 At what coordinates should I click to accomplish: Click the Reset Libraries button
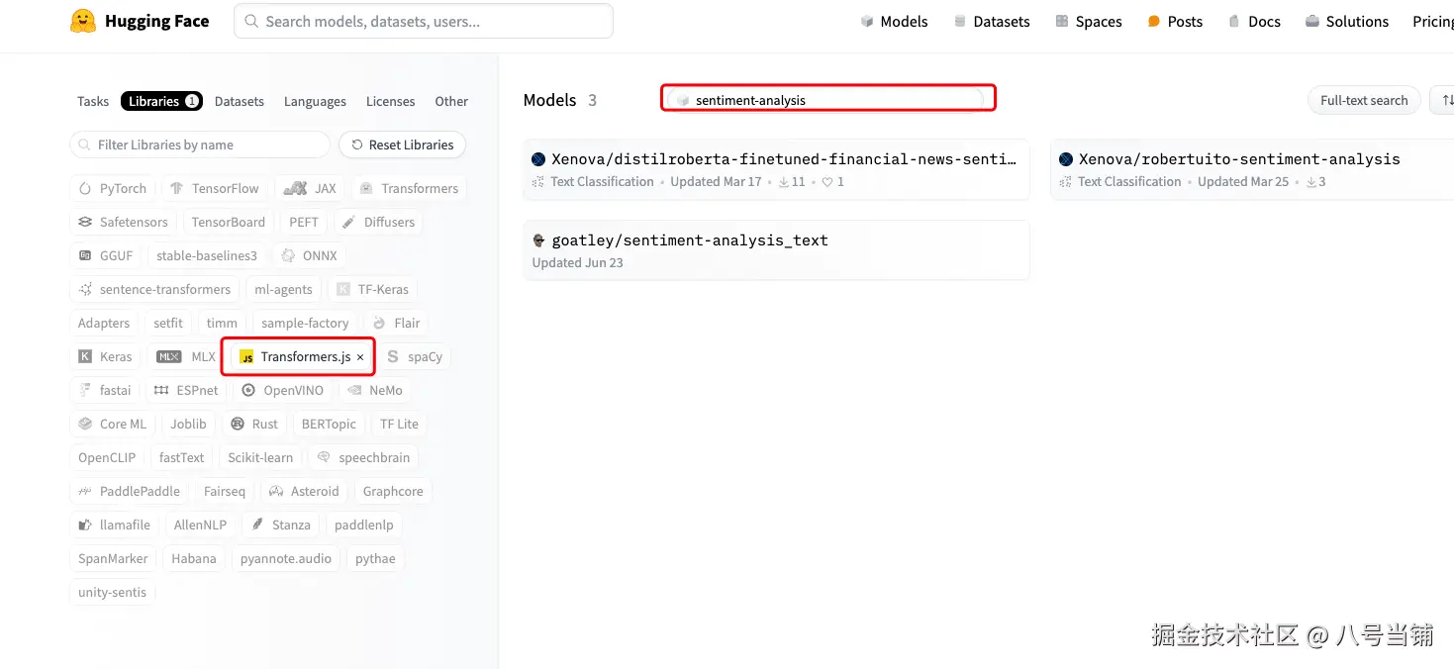402,144
